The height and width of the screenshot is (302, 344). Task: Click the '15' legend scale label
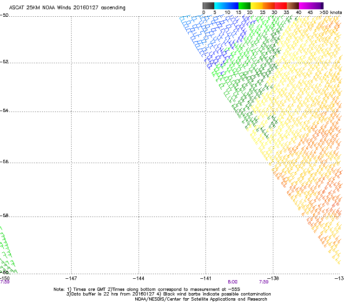click(x=238, y=13)
